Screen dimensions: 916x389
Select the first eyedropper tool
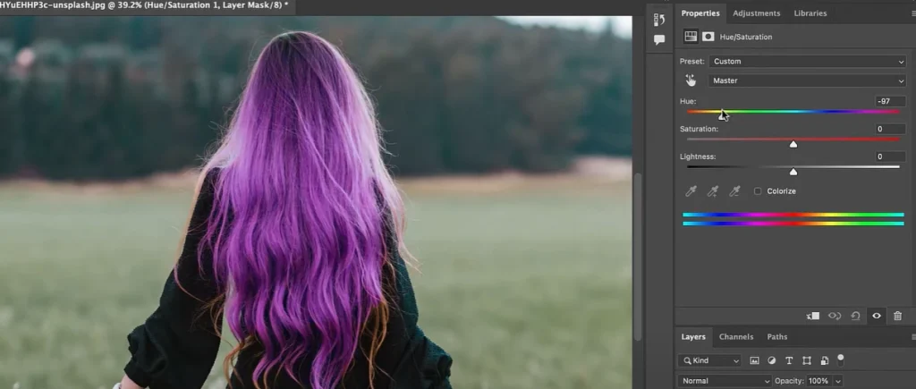691,190
